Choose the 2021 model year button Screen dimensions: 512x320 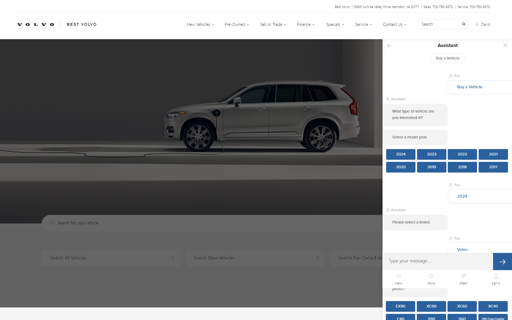pos(493,154)
